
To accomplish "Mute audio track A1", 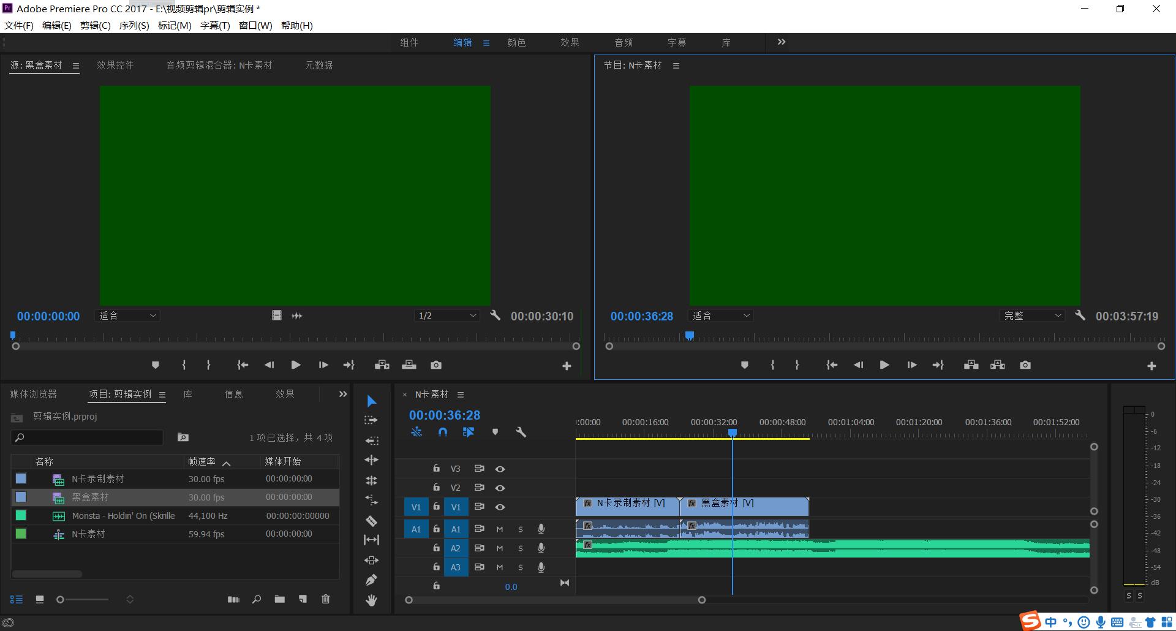I will [x=500, y=529].
